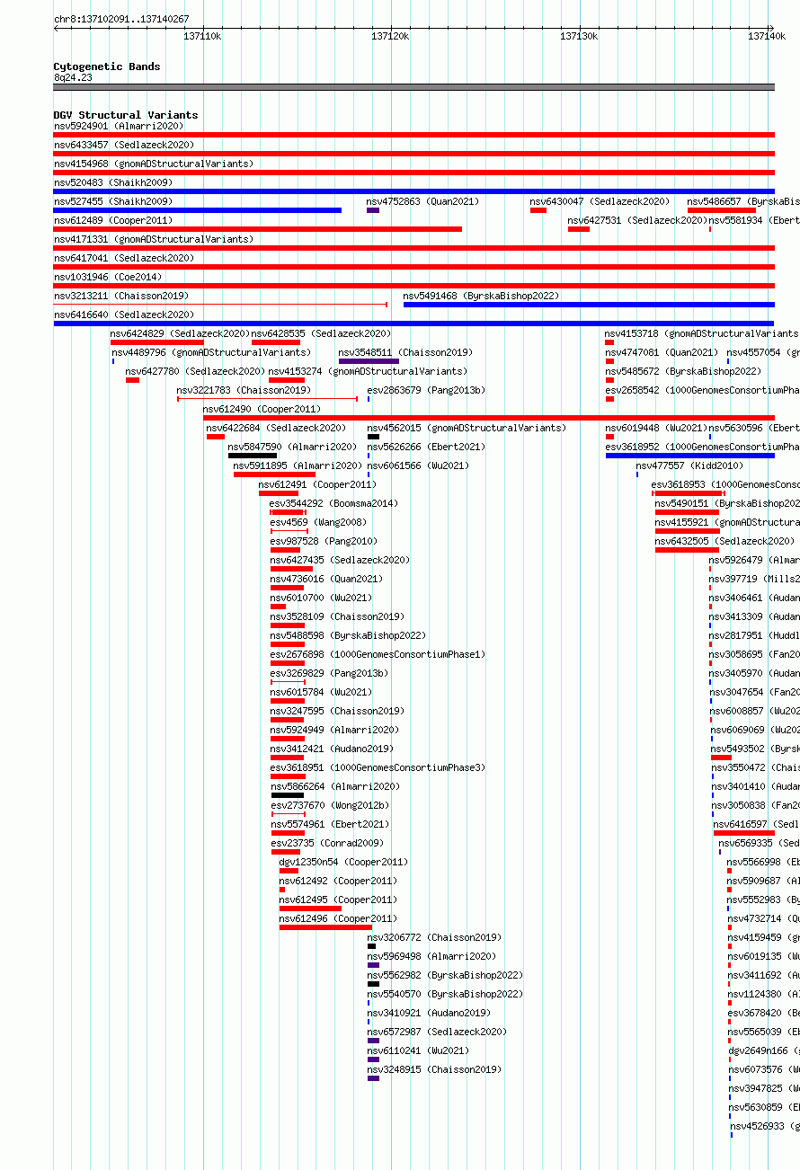Image resolution: width=800 pixels, height=1170 pixels.
Task: Select nsv4736016 (Quan2021) label
Action: pos(326,579)
